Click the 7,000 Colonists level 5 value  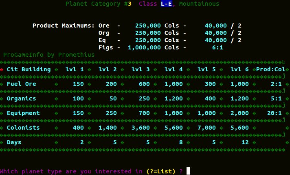(207, 128)
